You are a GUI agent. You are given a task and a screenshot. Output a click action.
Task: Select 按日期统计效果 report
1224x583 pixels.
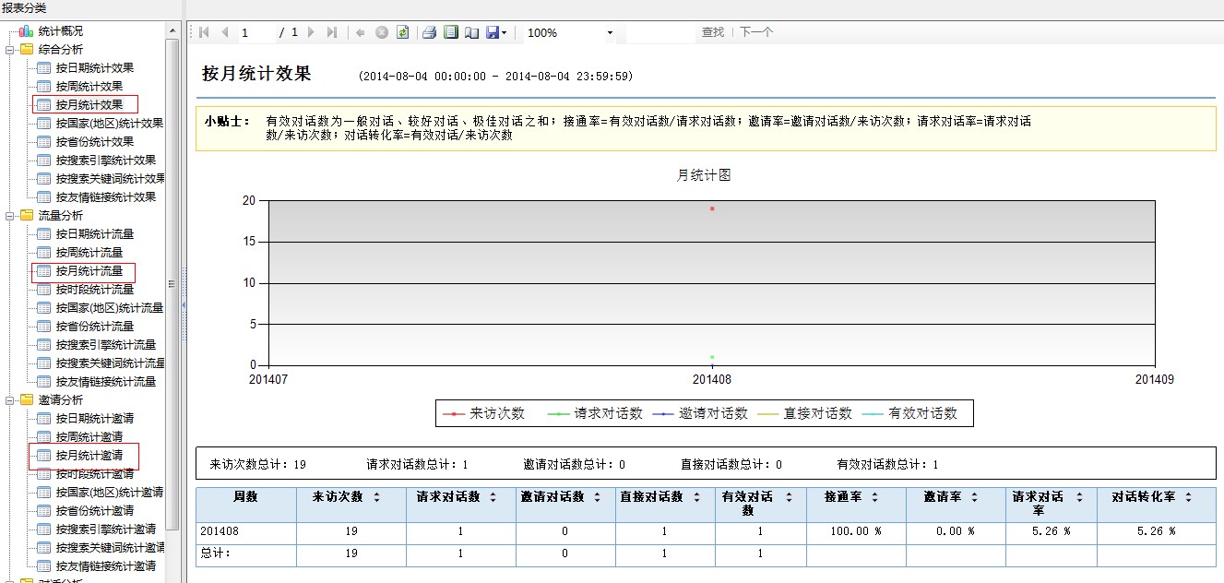tap(94, 68)
